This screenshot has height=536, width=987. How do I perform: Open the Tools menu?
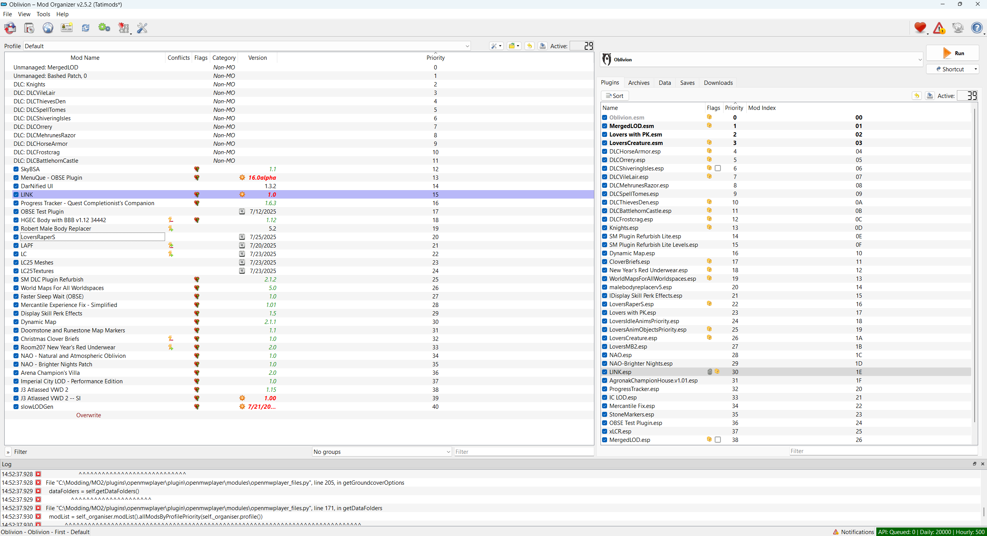pos(43,14)
